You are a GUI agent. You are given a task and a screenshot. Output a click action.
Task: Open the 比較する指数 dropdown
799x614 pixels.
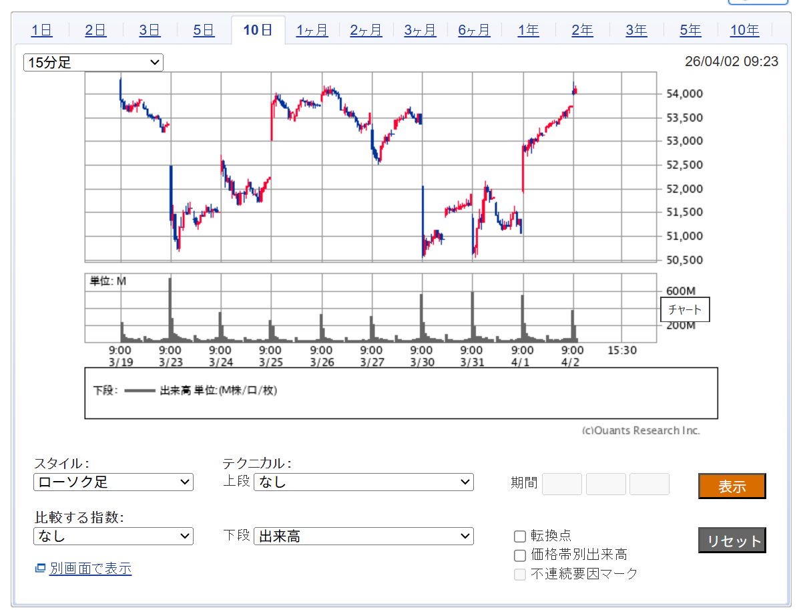point(113,536)
